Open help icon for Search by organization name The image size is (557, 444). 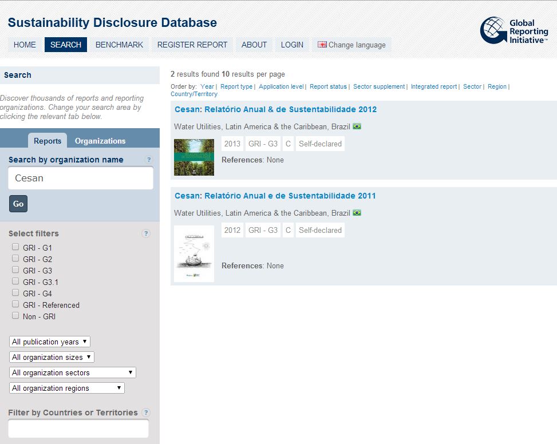click(149, 160)
